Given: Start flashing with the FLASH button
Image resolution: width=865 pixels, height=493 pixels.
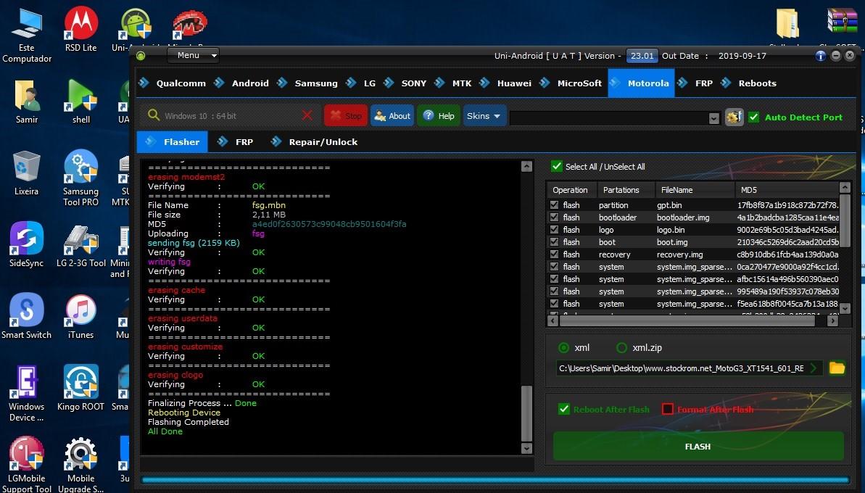Looking at the screenshot, I should point(698,446).
